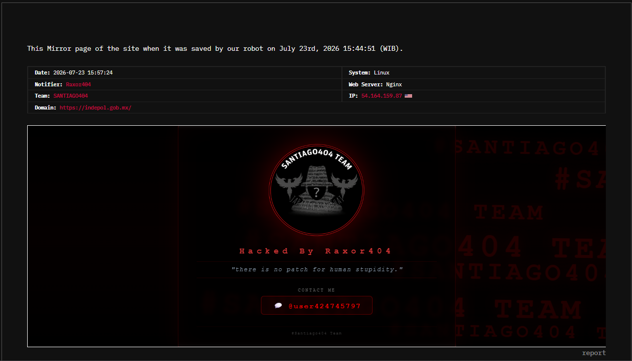Click the circular Santiago404 Team logo
The image size is (632, 361).
(316, 190)
